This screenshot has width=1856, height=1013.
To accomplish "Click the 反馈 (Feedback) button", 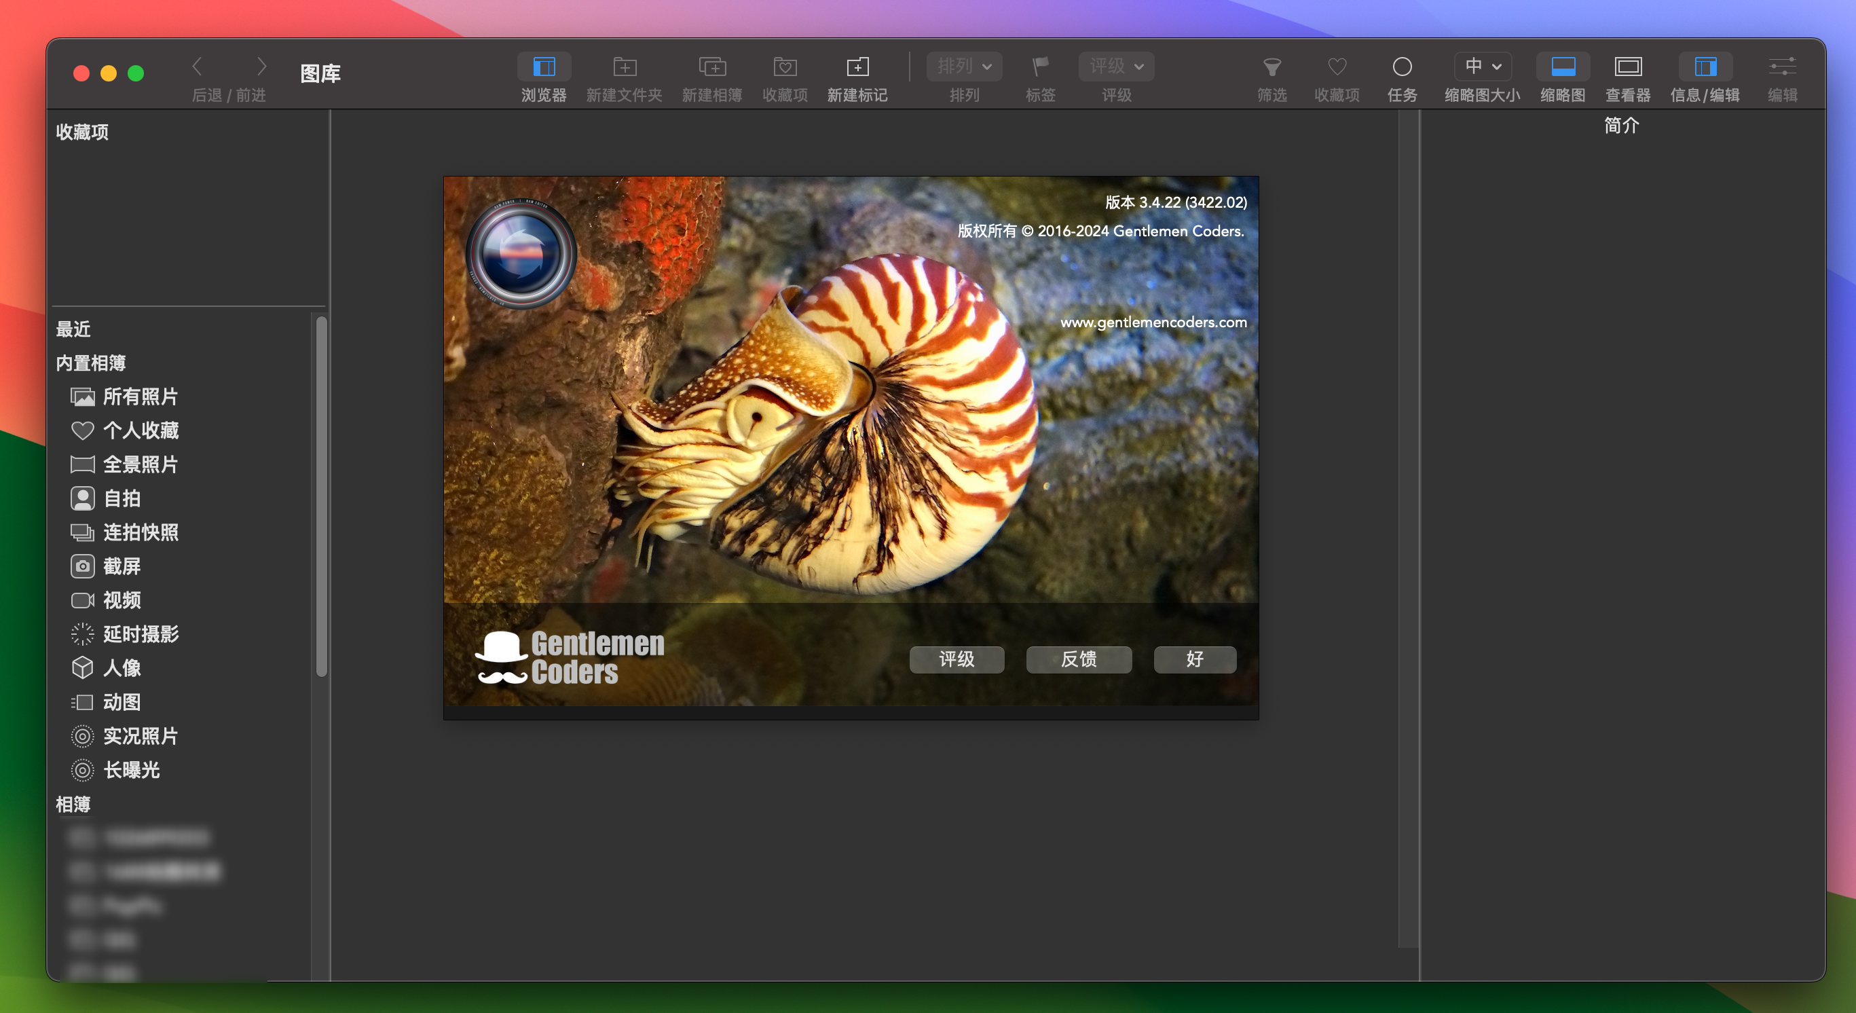I will pos(1077,659).
